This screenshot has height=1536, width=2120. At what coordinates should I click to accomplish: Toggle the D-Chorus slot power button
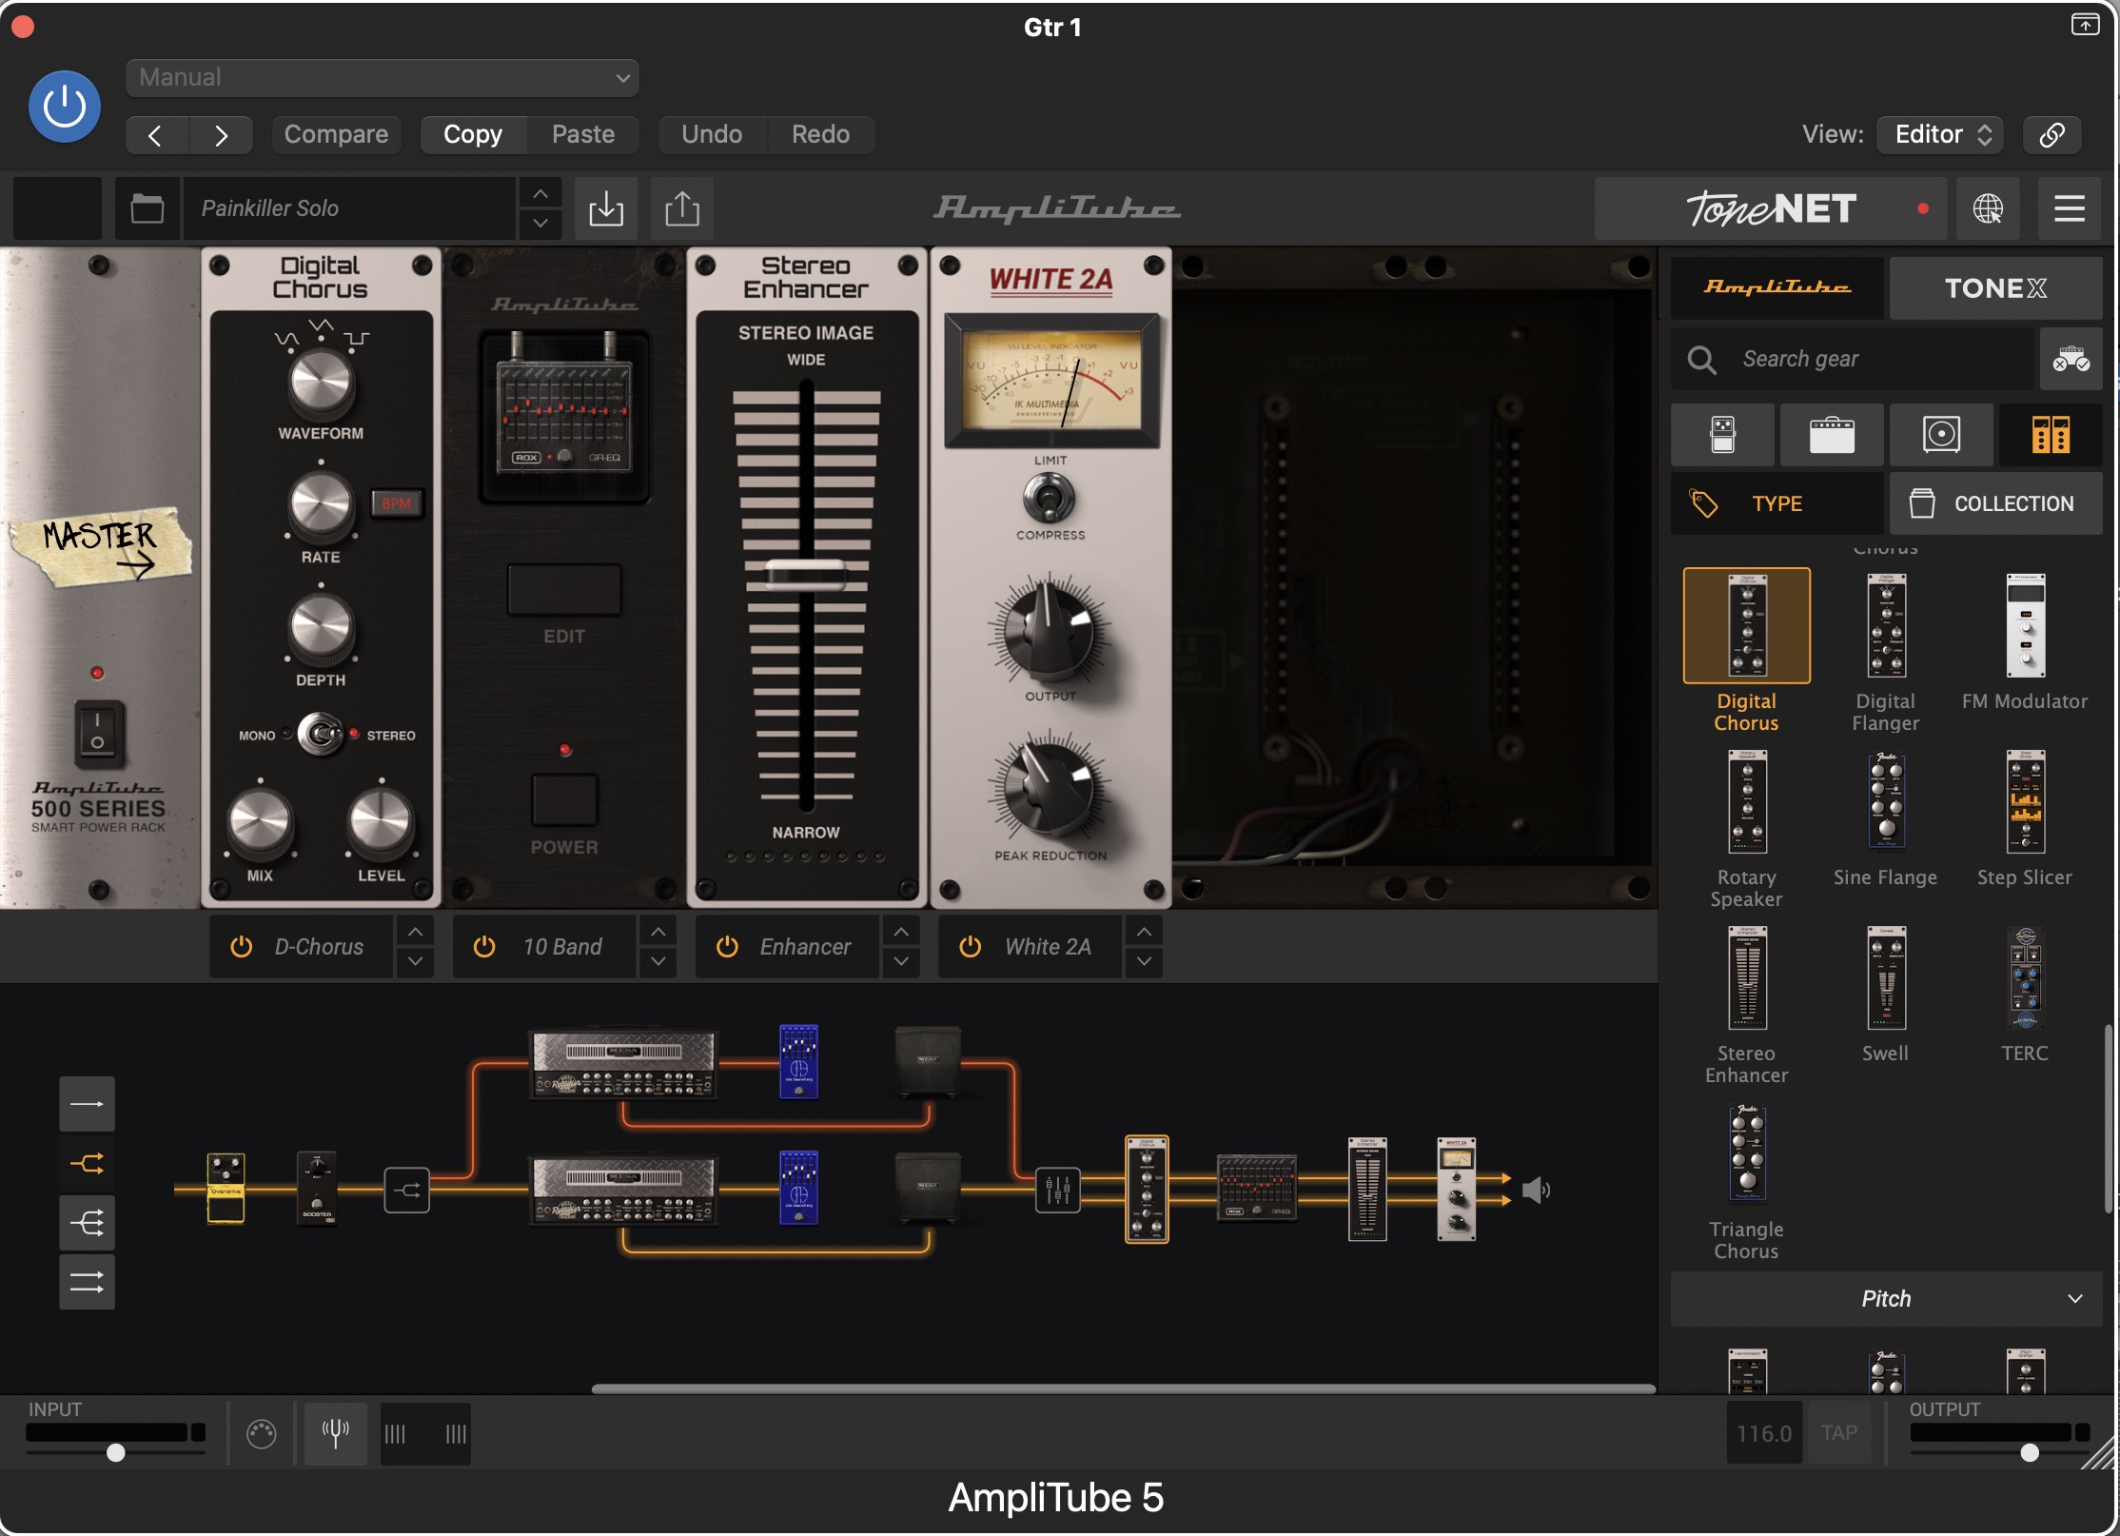click(x=242, y=946)
